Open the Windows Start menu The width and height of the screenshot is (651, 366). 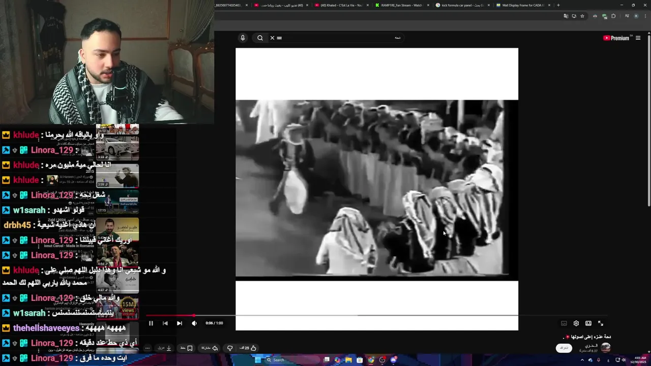coord(257,360)
